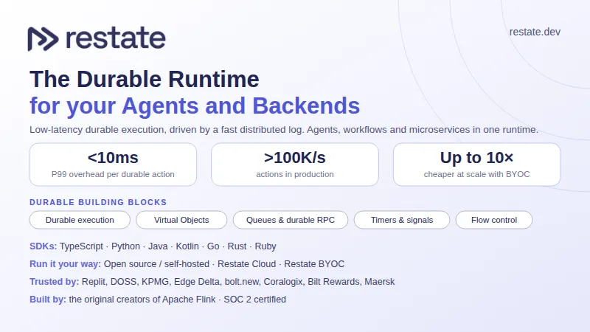Click 'Edge Delta' in the trusted list
Viewport: 590px width, 332px height.
pos(197,282)
